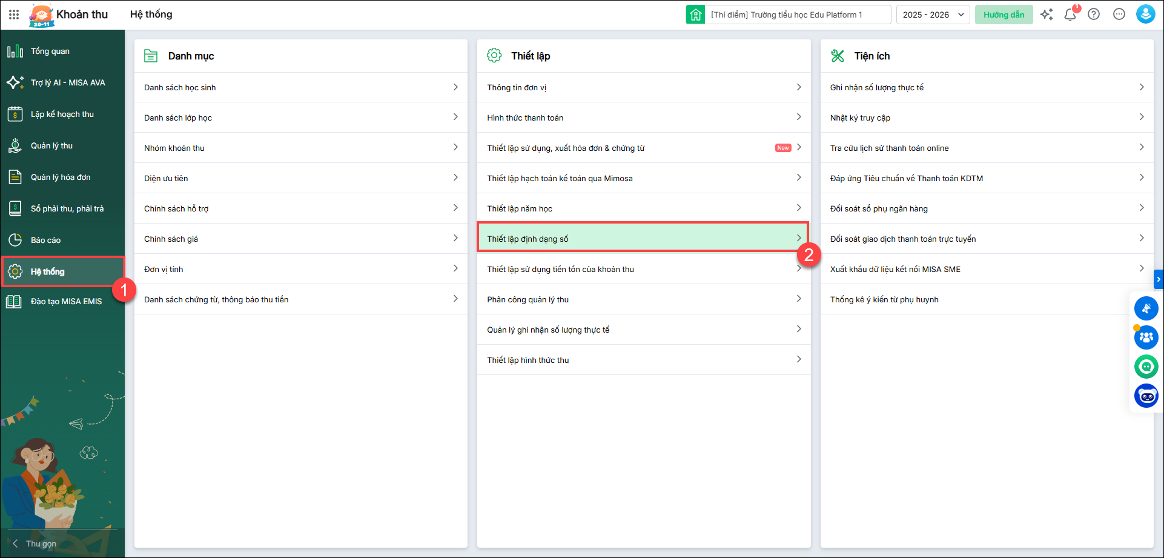Open the school year 2025 - 2026 dropdown
Image resolution: width=1164 pixels, height=558 pixels.
(x=933, y=15)
